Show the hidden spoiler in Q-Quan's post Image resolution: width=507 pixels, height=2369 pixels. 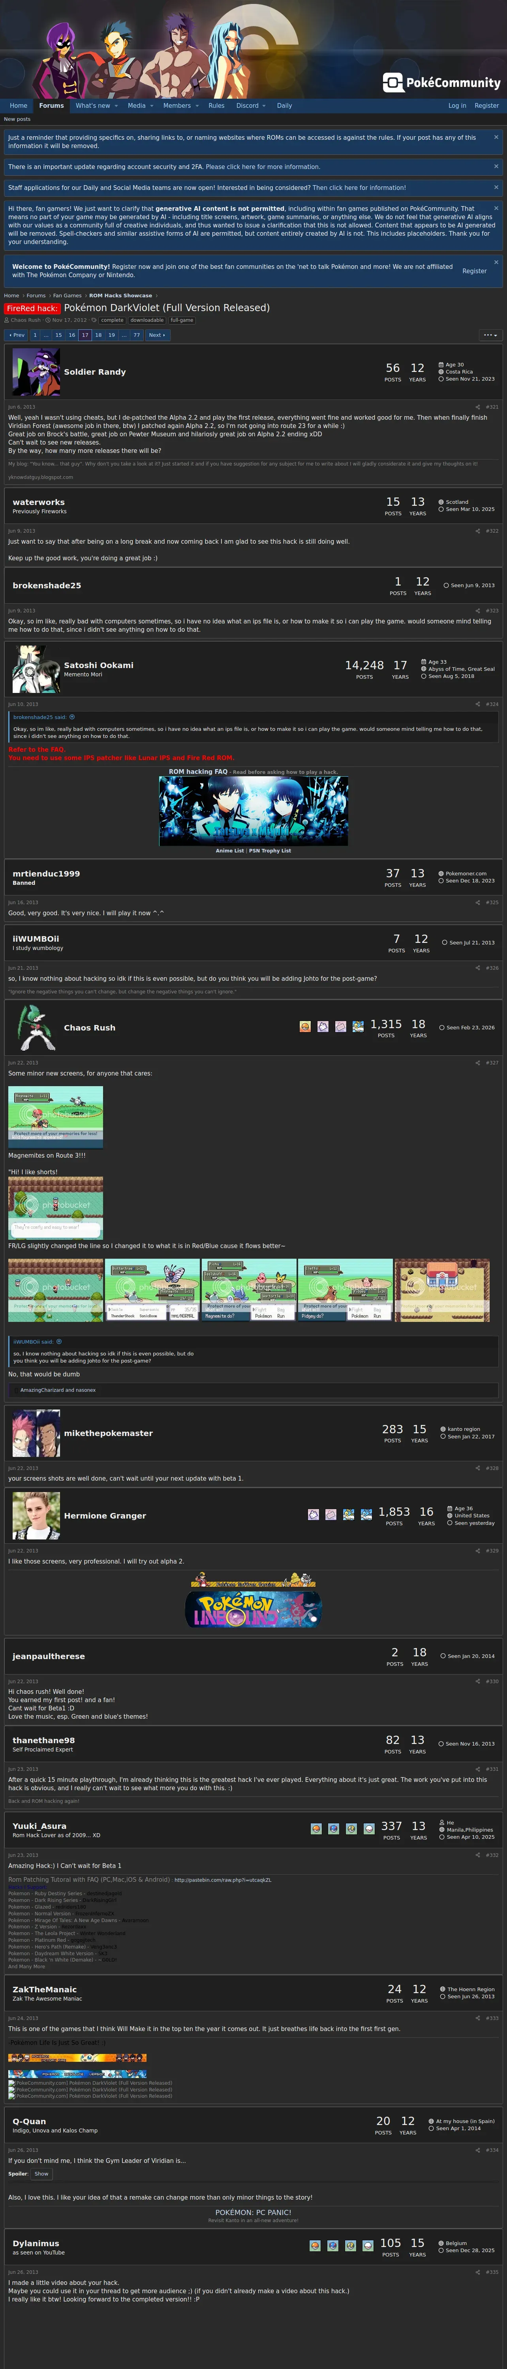41,2174
